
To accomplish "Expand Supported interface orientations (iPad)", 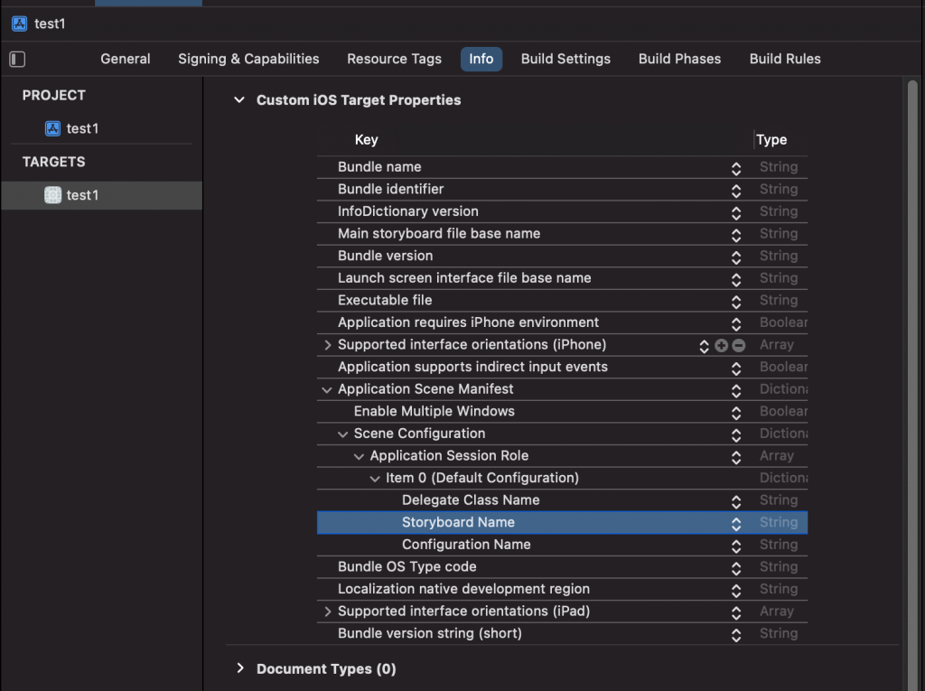I will tap(327, 612).
